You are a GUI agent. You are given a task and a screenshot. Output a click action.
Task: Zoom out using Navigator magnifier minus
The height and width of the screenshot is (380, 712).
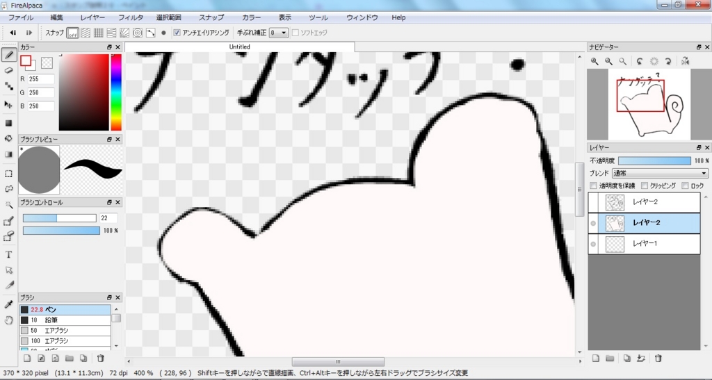[608, 61]
